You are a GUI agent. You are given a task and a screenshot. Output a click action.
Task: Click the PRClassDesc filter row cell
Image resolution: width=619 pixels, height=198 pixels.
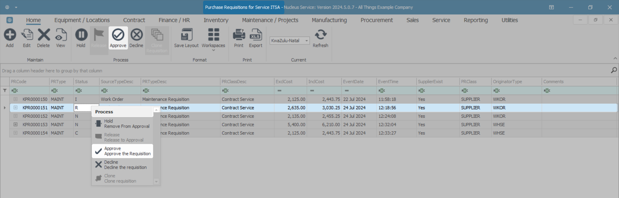coord(247,91)
